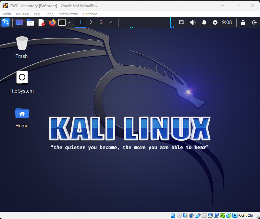Launch Firefox from the panel

[52, 22]
